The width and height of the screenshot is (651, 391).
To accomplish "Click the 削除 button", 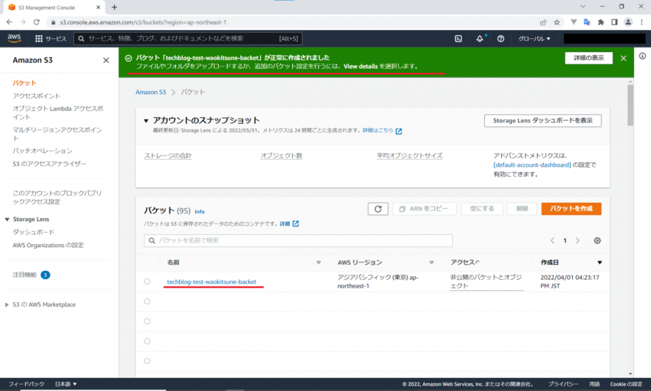I will tap(522, 209).
